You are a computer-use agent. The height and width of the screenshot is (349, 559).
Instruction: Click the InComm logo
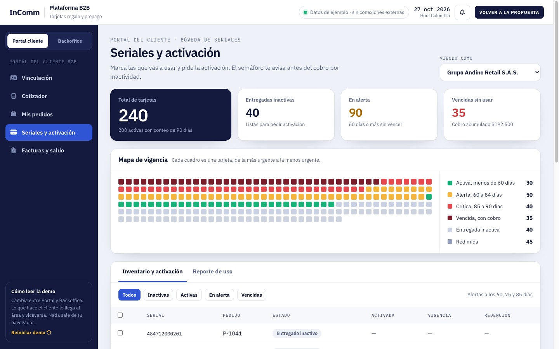24,12
